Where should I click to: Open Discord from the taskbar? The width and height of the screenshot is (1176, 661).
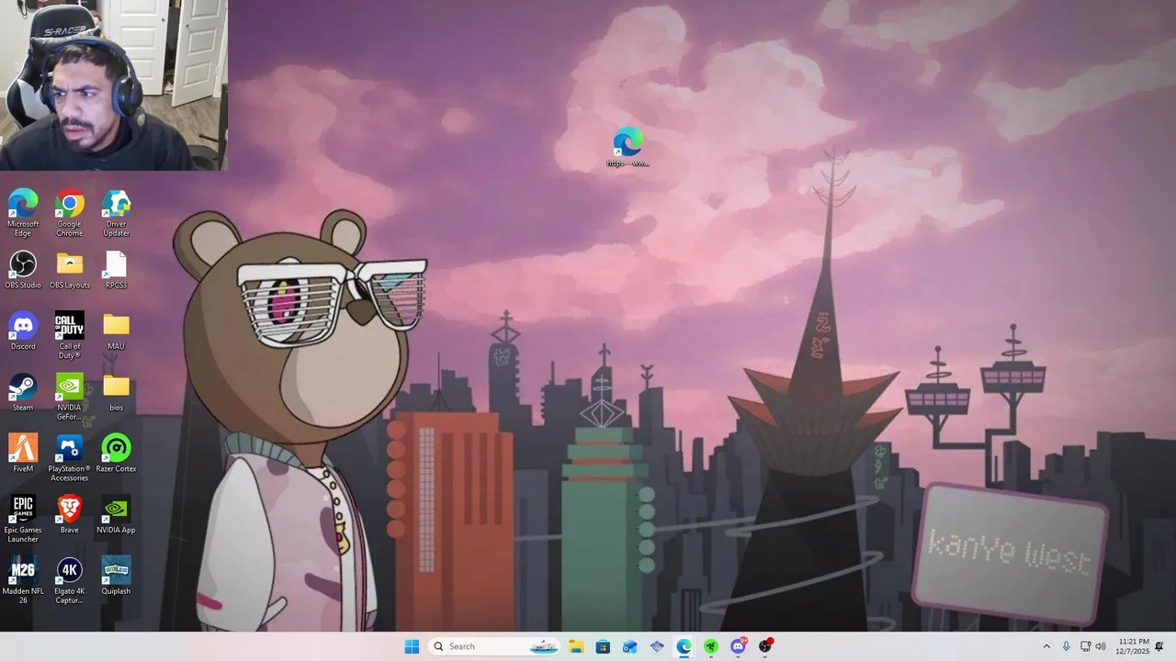[738, 646]
